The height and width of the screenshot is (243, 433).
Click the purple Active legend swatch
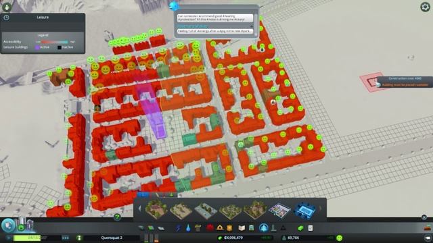(37, 47)
